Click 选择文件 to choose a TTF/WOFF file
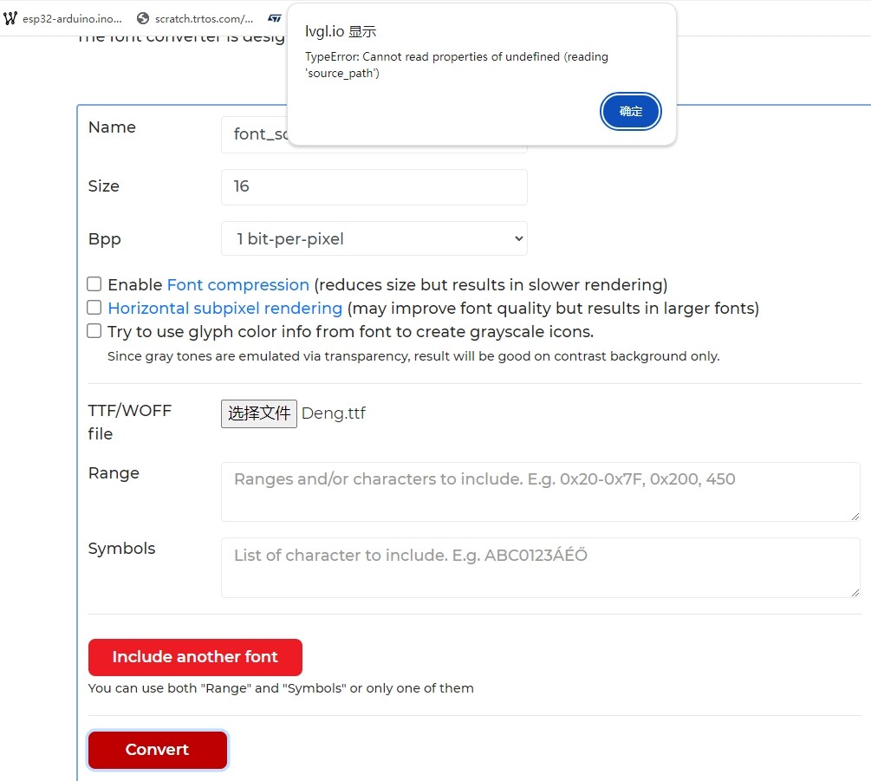Image resolution: width=871 pixels, height=781 pixels. point(257,413)
